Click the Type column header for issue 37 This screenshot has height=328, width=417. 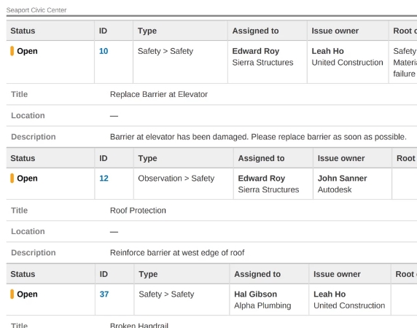pyautogui.click(x=148, y=274)
